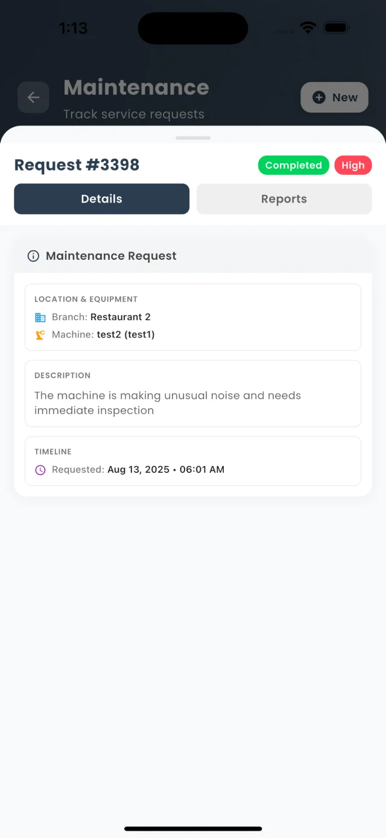The height and width of the screenshot is (838, 386).
Task: Click the Maintenance page heading
Action: 136,87
